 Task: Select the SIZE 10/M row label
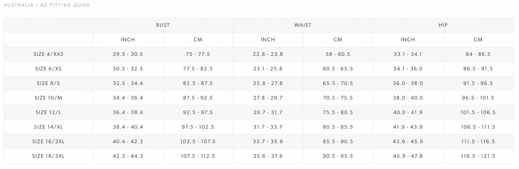tap(48, 98)
